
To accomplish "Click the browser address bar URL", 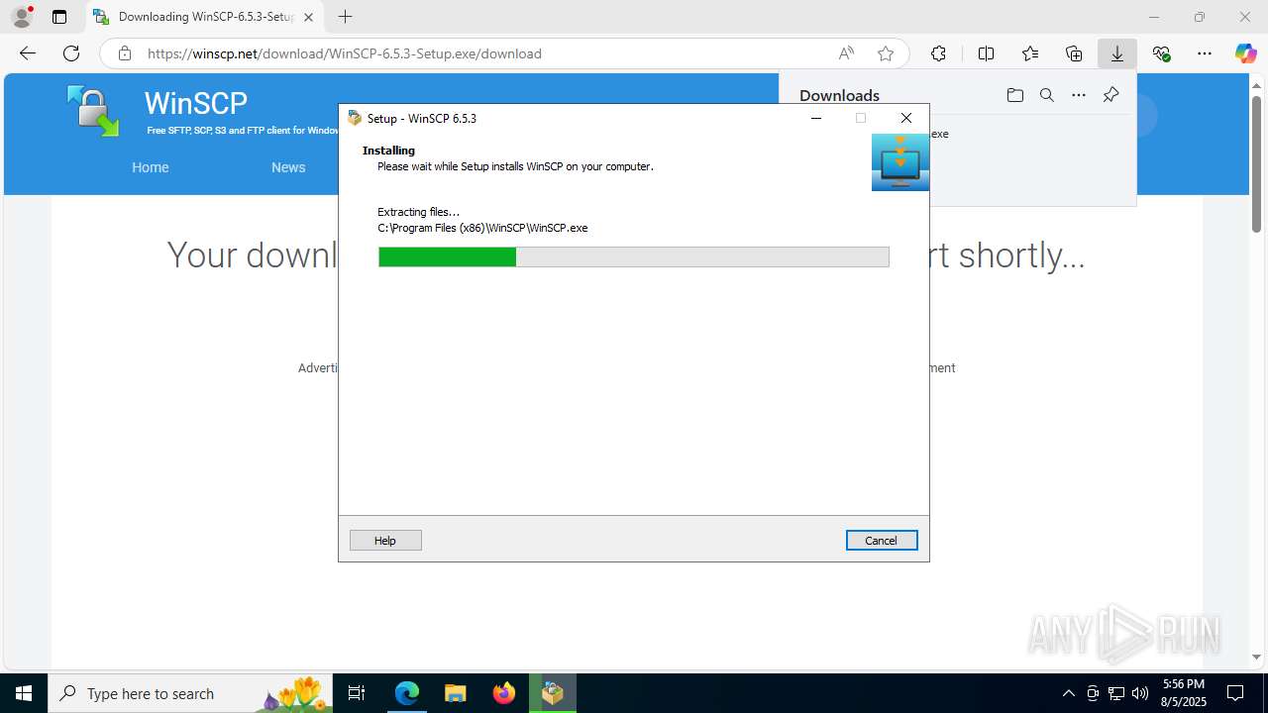I will (x=345, y=53).
